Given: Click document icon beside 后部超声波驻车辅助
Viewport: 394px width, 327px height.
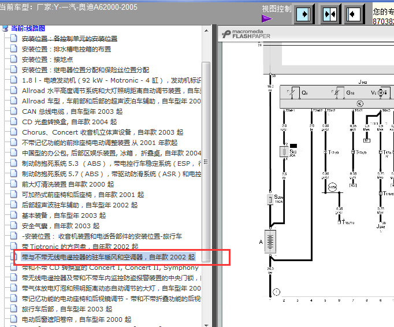Looking at the screenshot, I should pyautogui.click(x=14, y=205).
